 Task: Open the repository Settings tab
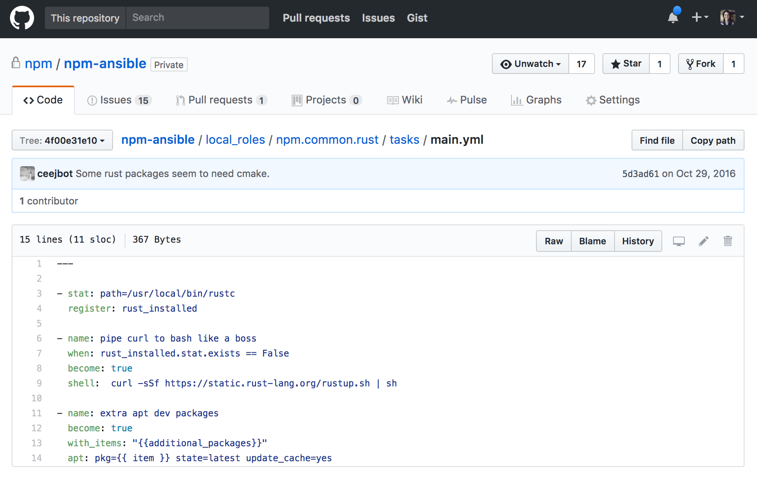click(613, 100)
